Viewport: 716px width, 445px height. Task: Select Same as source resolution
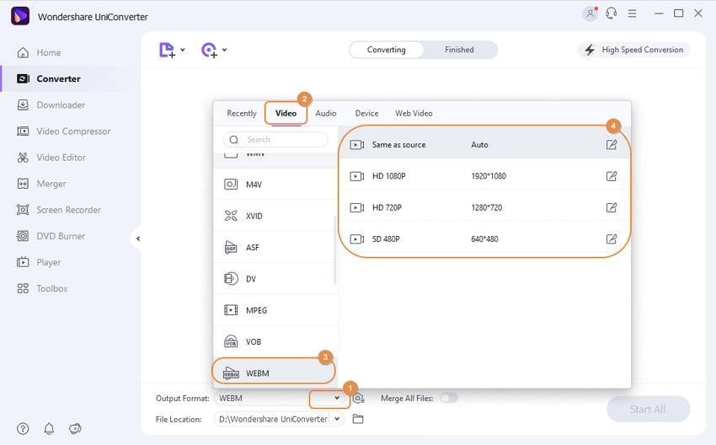click(484, 145)
